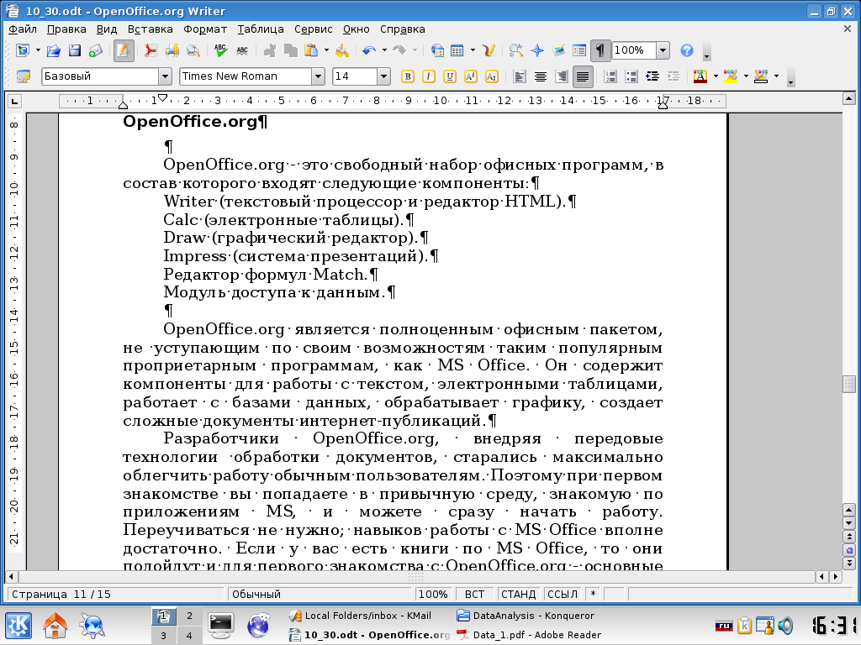Click ВСТ insert mode in status bar

pos(474,594)
